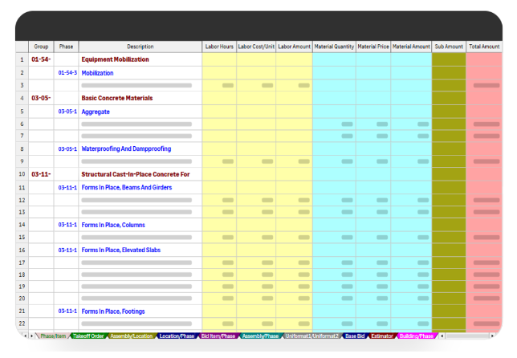Click horizontal scrollbar right arrow
The width and height of the screenshot is (517, 358).
[x=492, y=336]
